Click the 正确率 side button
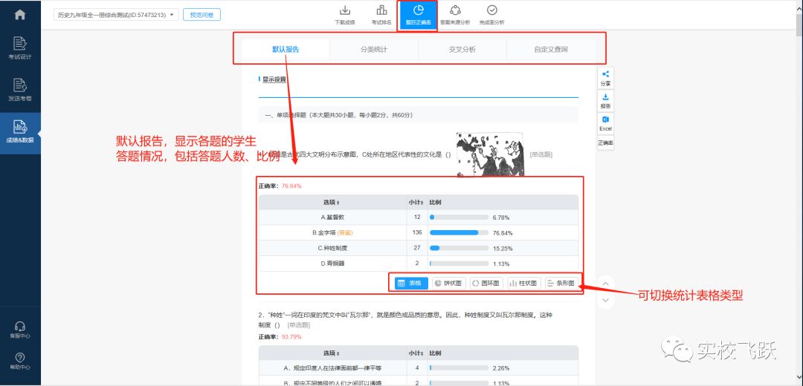Viewport: 803px width, 386px height. pyautogui.click(x=605, y=143)
